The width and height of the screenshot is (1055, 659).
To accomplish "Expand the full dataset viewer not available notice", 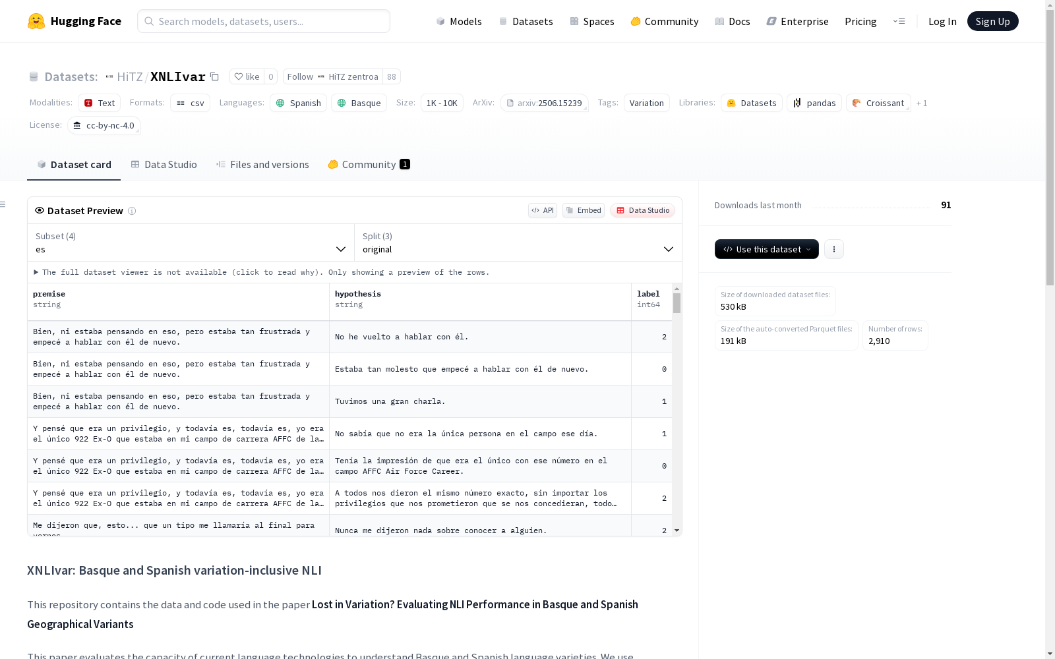I will (x=262, y=272).
